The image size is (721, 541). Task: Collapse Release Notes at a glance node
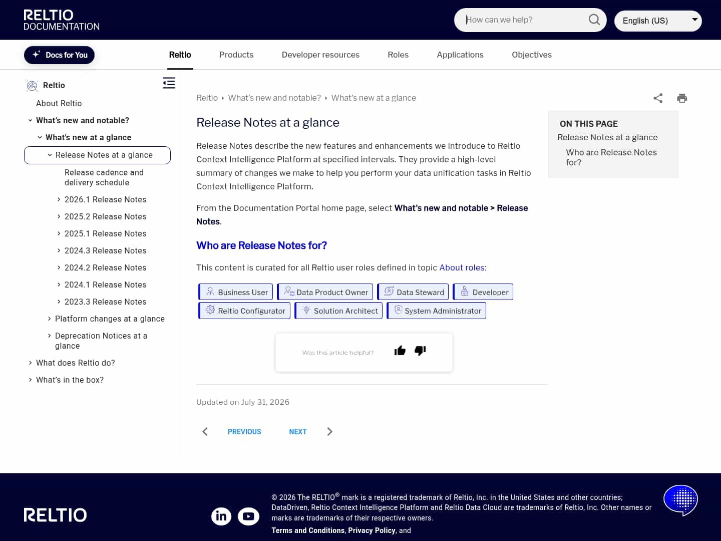(50, 155)
